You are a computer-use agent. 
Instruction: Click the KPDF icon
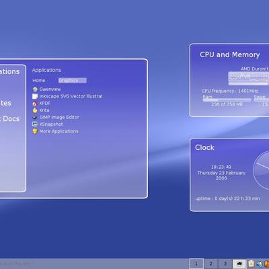pyautogui.click(x=35, y=104)
